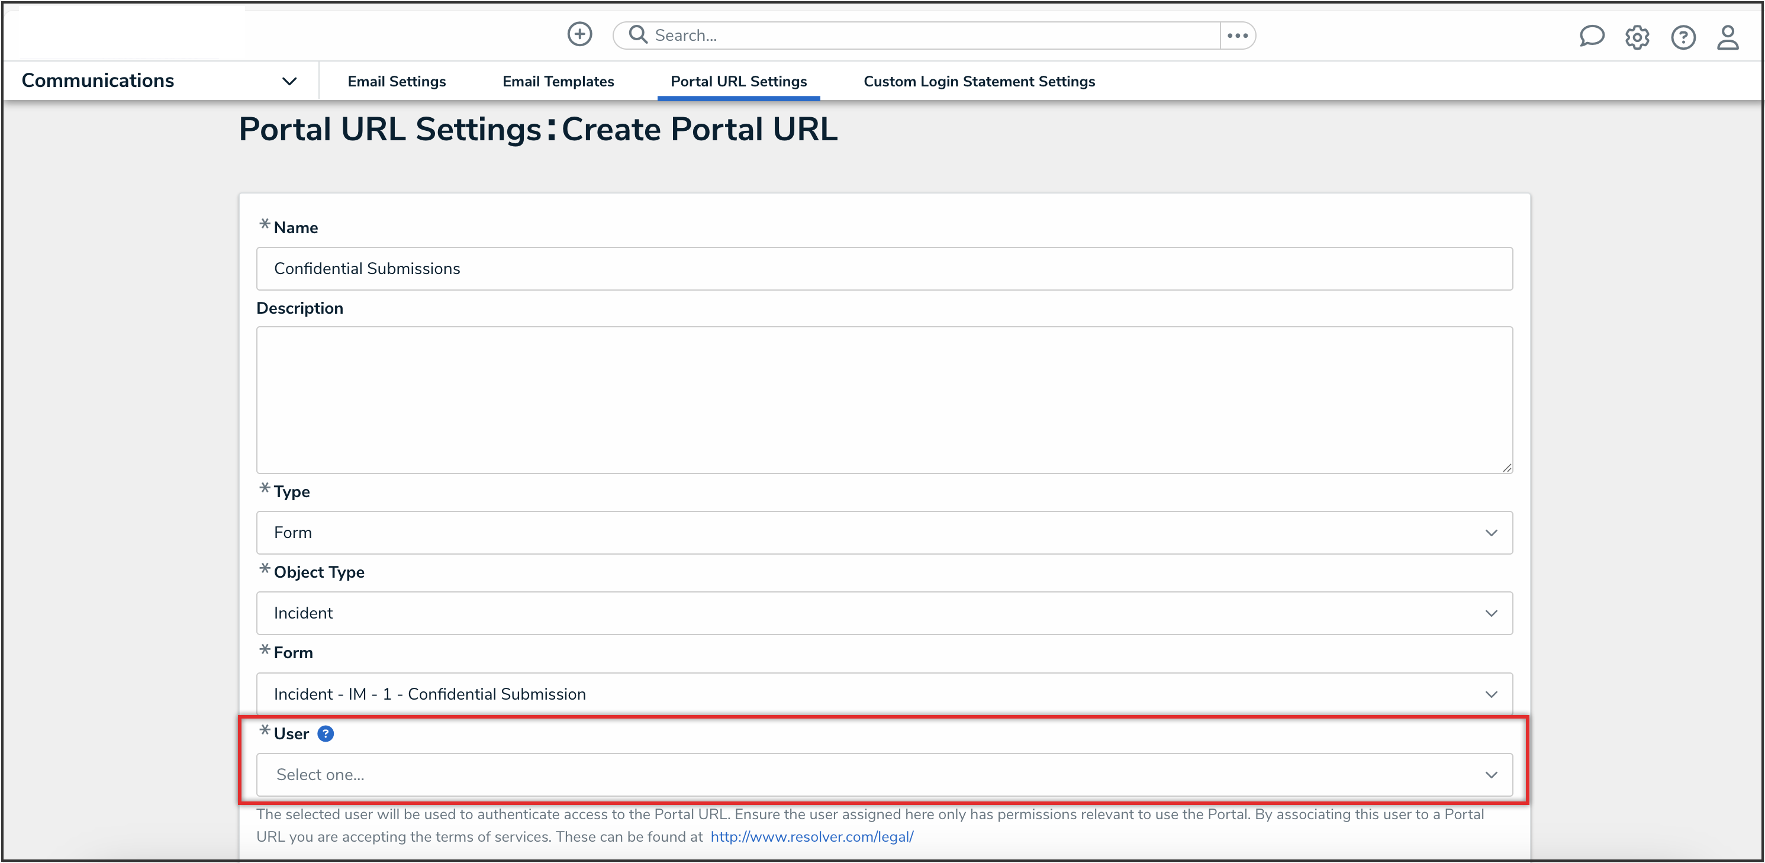The height and width of the screenshot is (863, 1765).
Task: Click into the Name text field
Action: pos(884,269)
